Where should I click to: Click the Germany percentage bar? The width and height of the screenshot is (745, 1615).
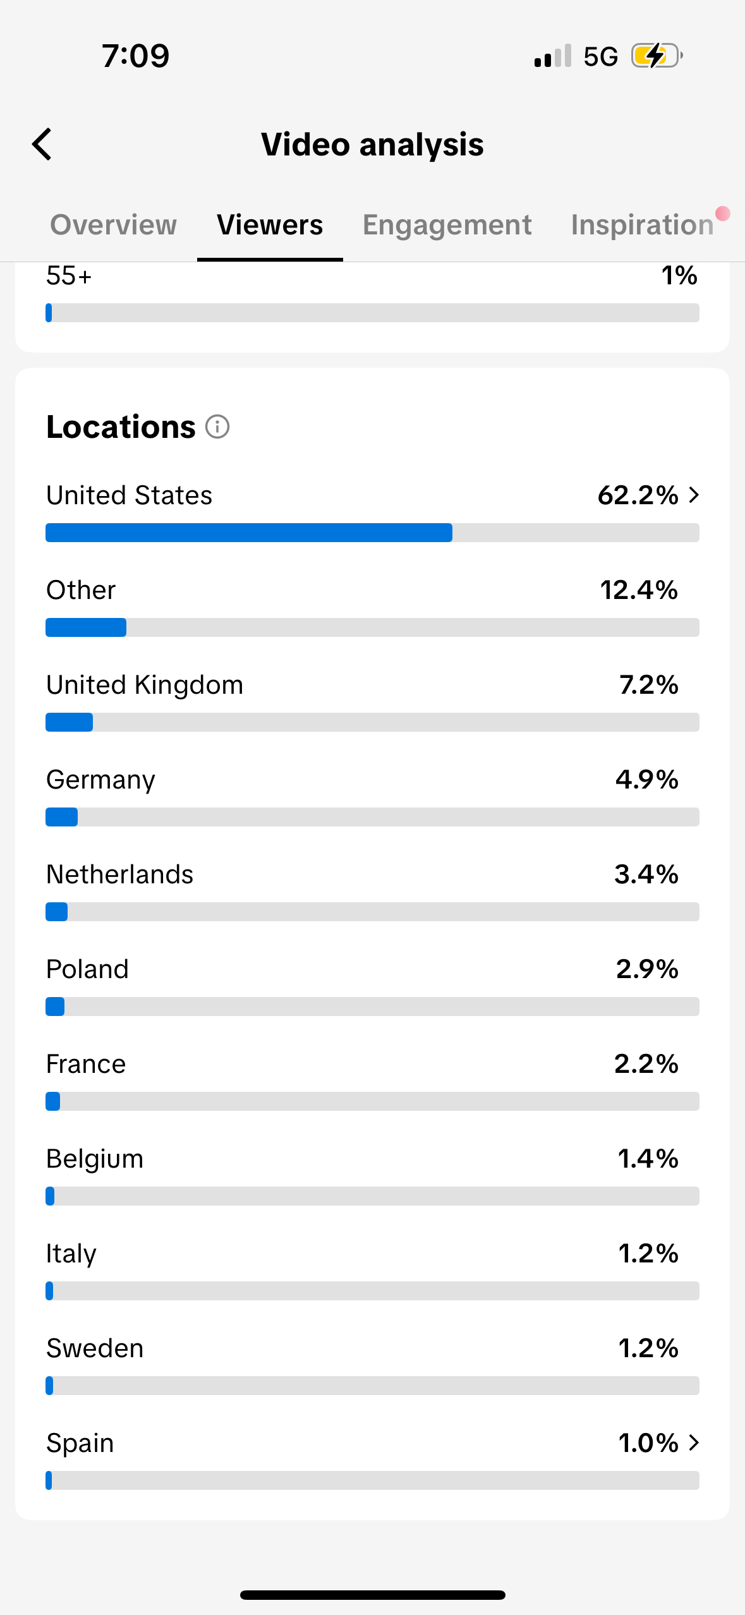[x=372, y=817]
